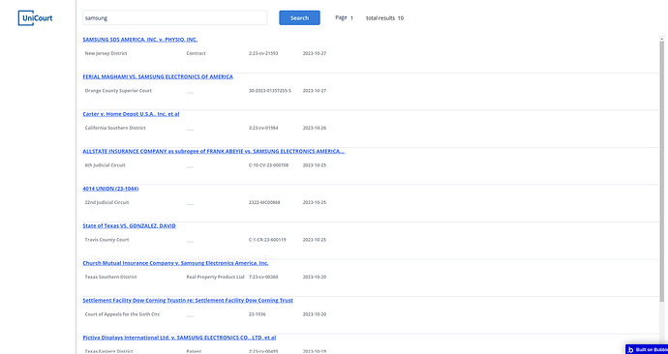The width and height of the screenshot is (668, 354).
Task: Open Settlement Facility Dow Corning Trust case
Action: pyautogui.click(x=188, y=301)
